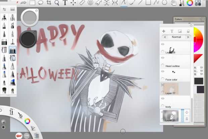Click the Move/Transform tool
The height and width of the screenshot is (139, 208).
(x=73, y=3)
